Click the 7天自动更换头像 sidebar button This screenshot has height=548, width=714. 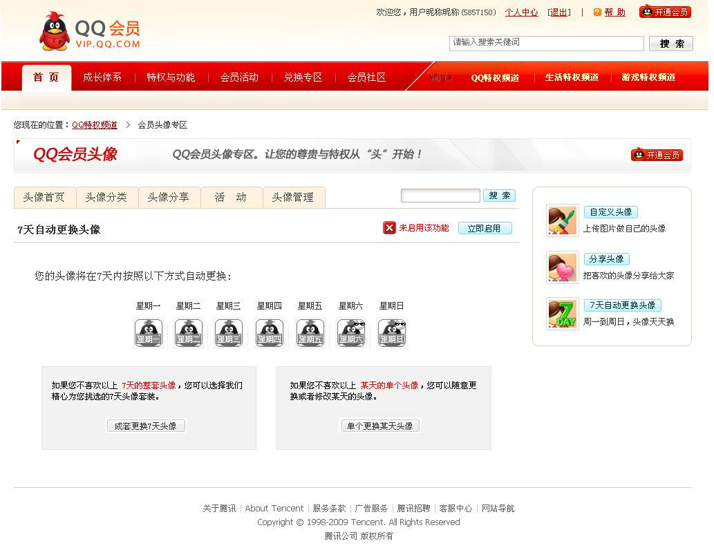pyautogui.click(x=623, y=305)
